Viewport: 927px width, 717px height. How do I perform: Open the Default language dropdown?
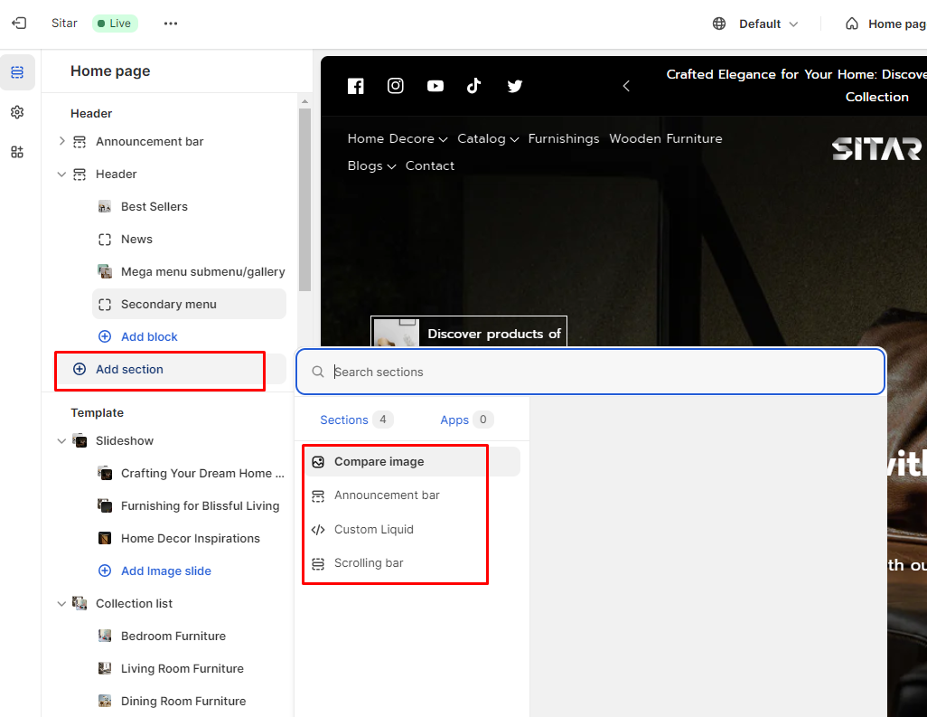click(x=756, y=24)
